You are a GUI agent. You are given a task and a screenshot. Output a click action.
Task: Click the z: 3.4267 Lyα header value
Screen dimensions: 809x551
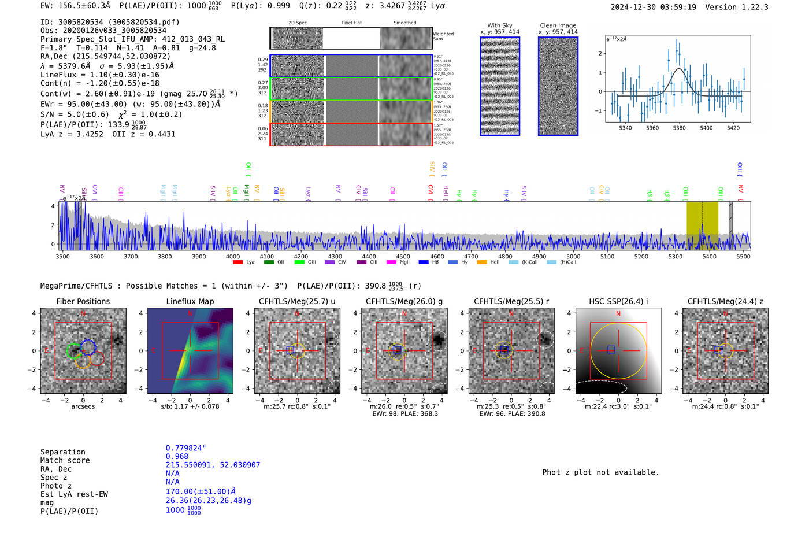pyautogui.click(x=406, y=6)
